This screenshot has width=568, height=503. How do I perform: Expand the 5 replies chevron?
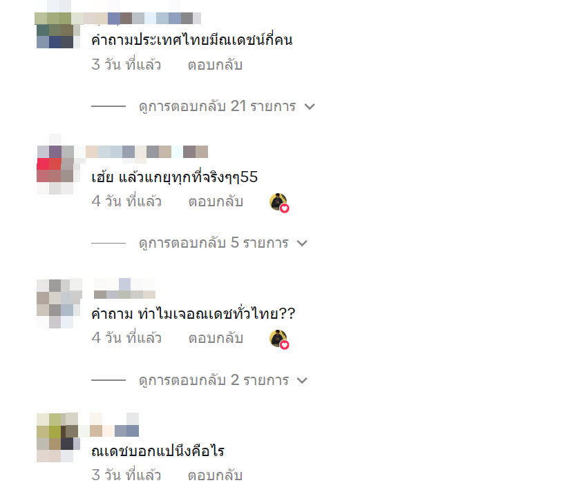pos(302,243)
